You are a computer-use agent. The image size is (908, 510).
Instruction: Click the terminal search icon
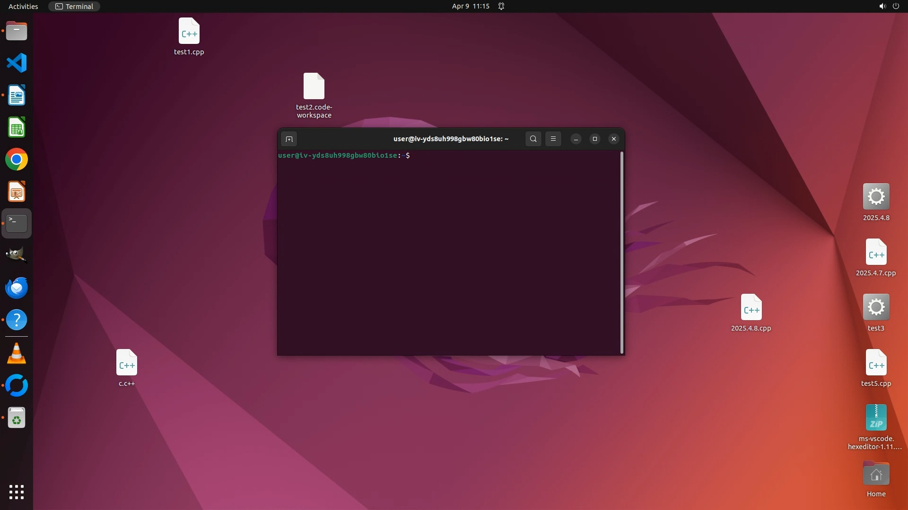(x=533, y=139)
